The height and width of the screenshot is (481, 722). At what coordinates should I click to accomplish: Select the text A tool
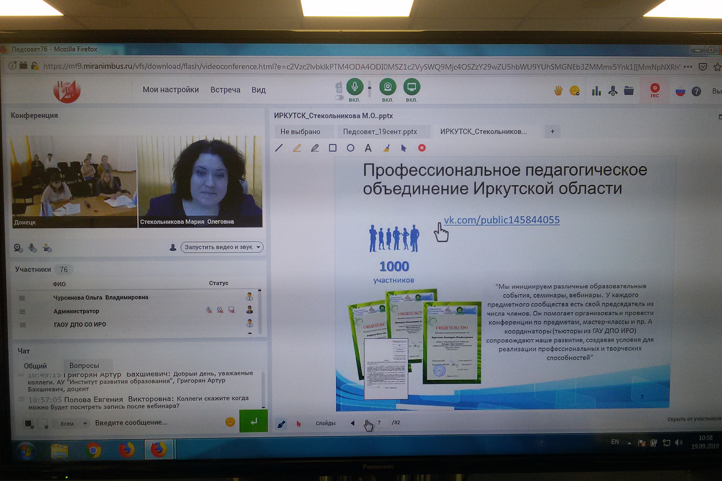pyautogui.click(x=368, y=148)
